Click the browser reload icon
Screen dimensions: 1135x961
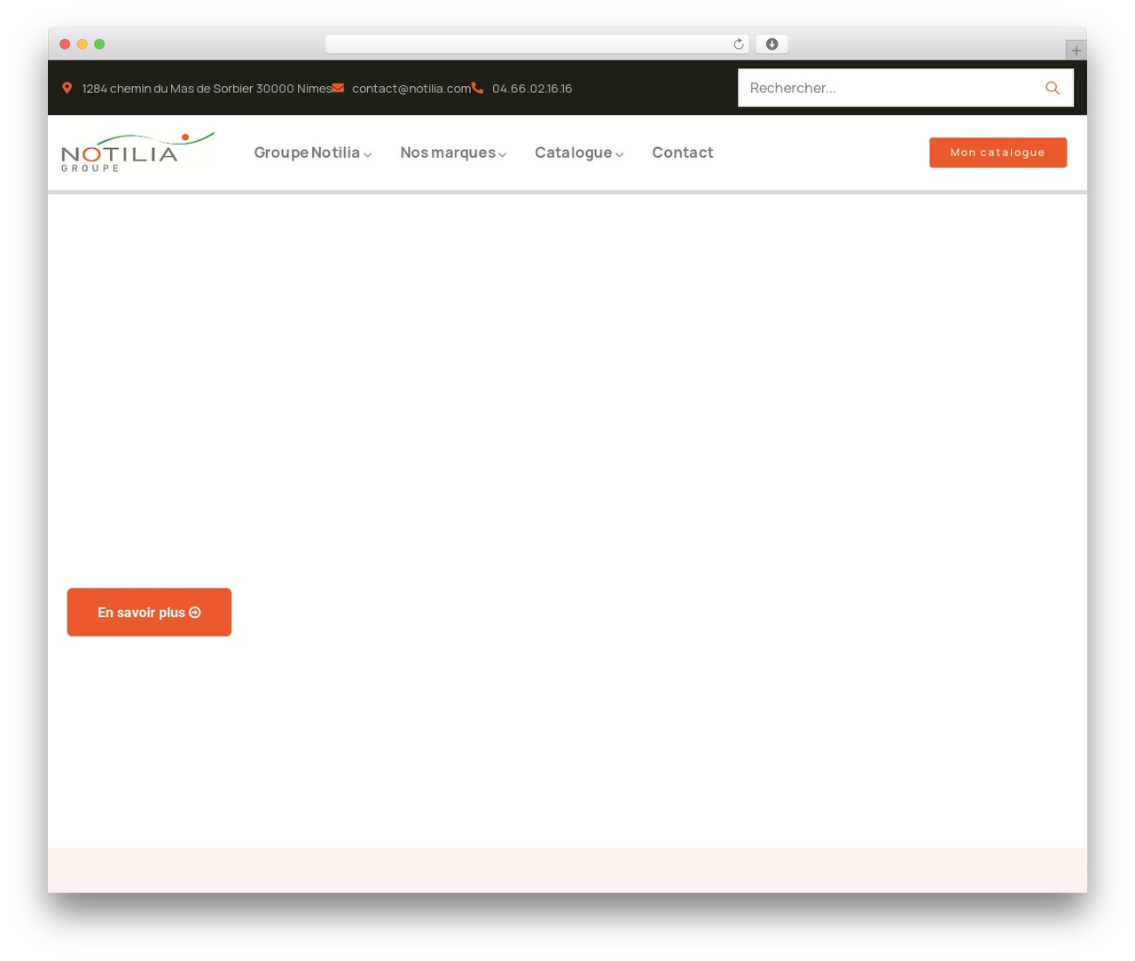pos(738,44)
